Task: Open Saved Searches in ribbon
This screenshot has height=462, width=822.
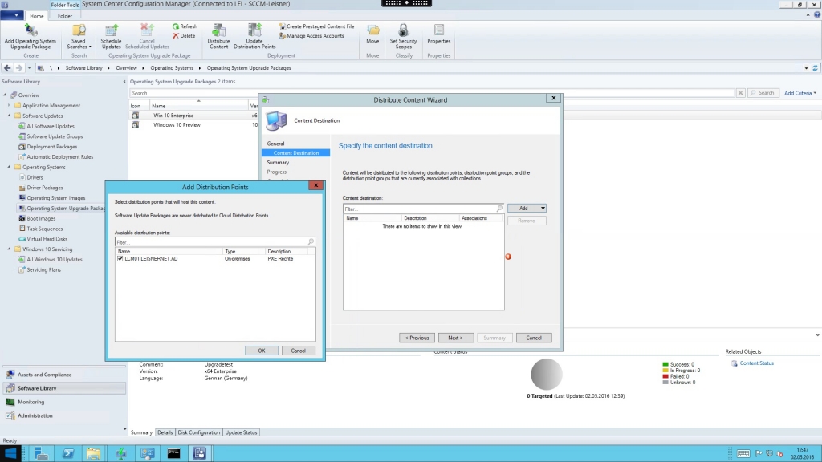Action: pyautogui.click(x=79, y=37)
